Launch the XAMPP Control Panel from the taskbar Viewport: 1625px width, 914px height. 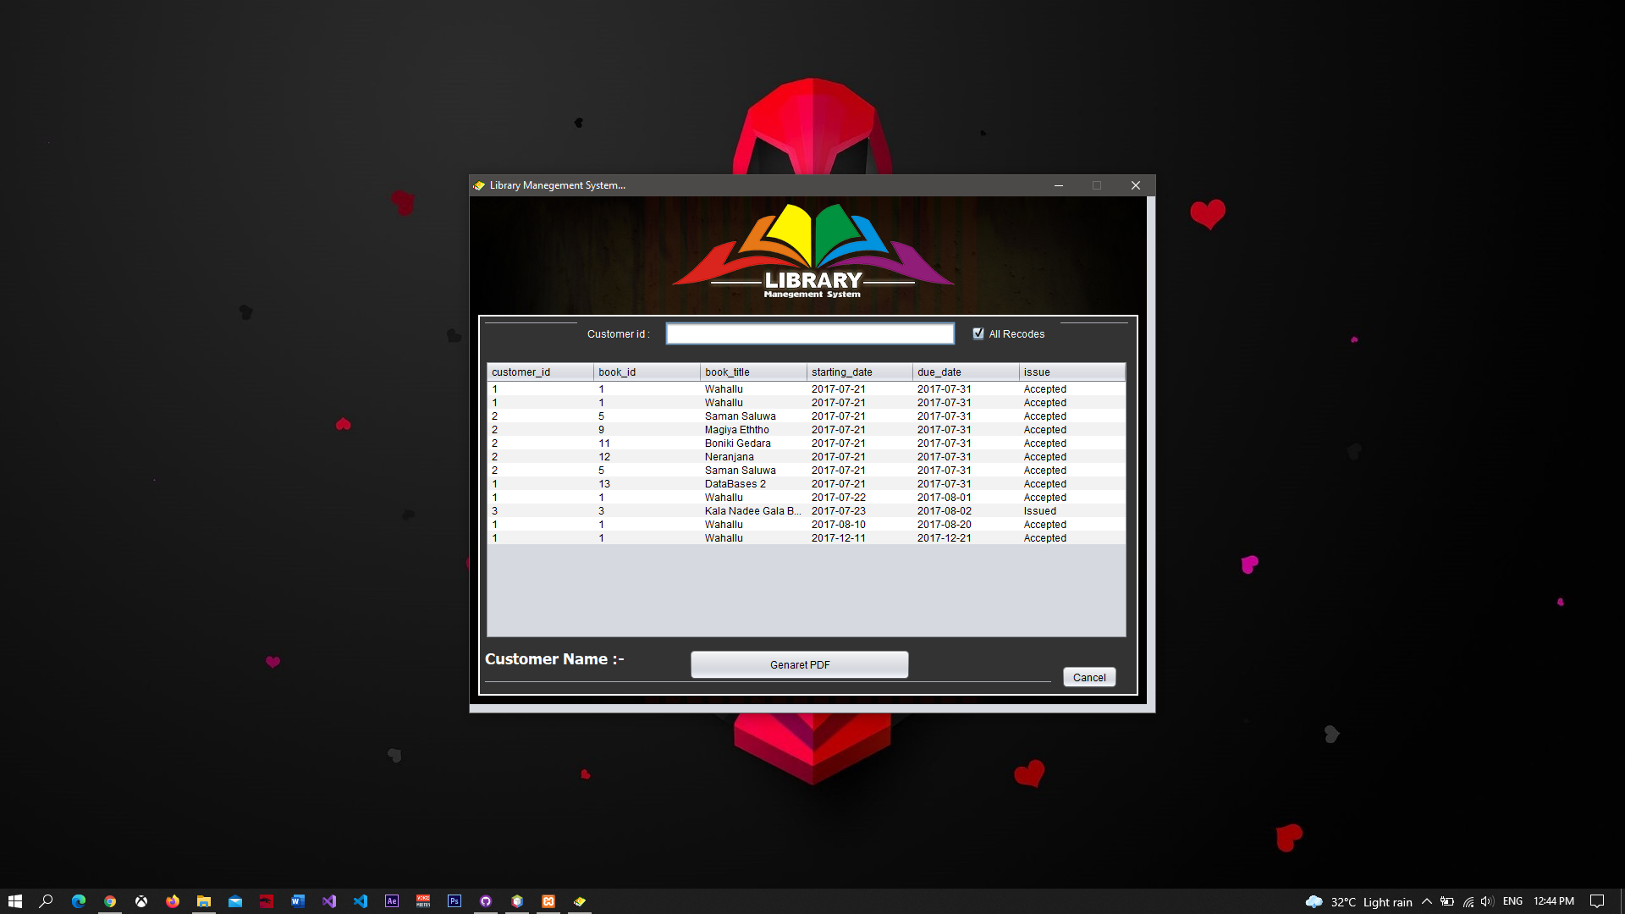pyautogui.click(x=548, y=900)
